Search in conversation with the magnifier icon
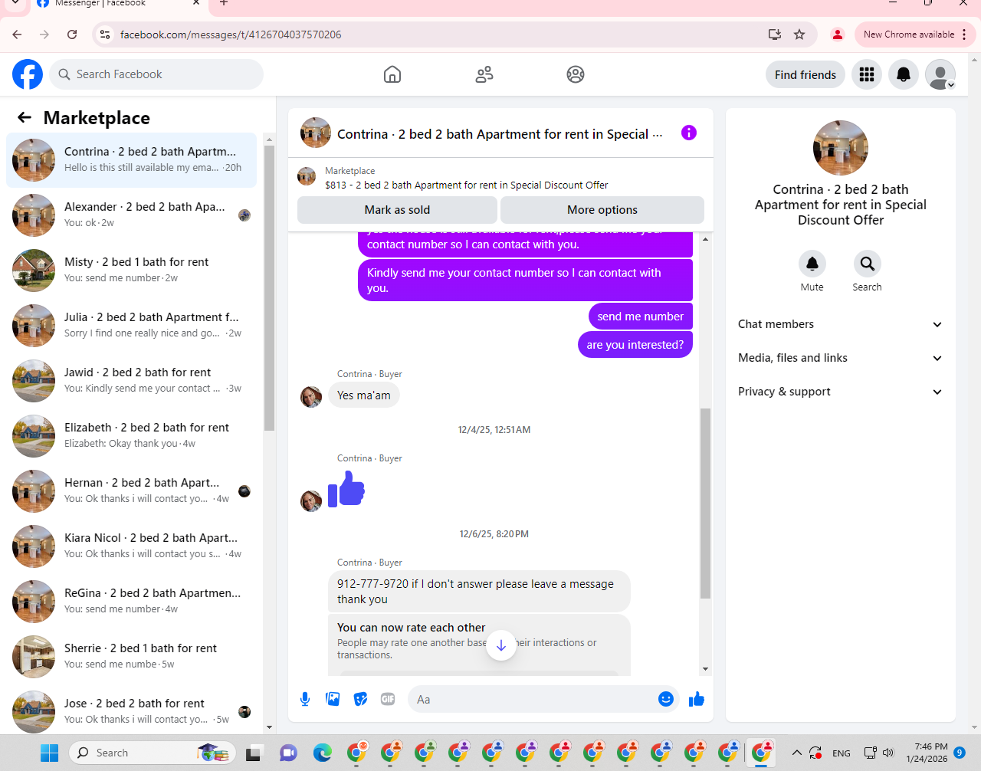 pyautogui.click(x=868, y=264)
